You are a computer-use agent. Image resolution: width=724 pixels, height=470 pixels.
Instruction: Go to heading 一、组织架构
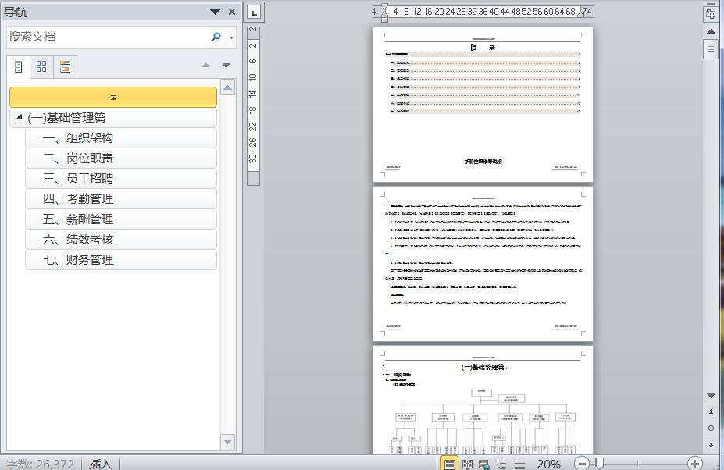(121, 138)
